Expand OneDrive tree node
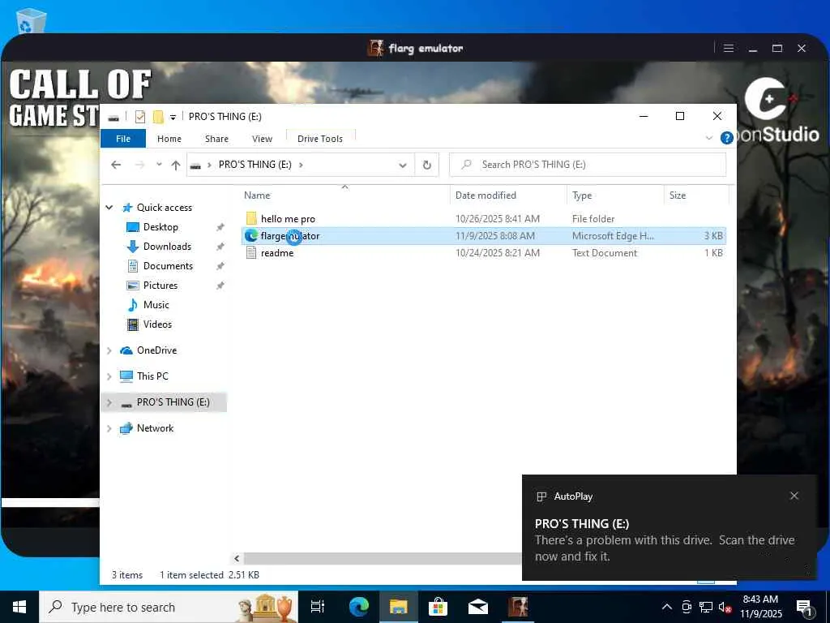This screenshot has height=623, width=830. tap(109, 350)
